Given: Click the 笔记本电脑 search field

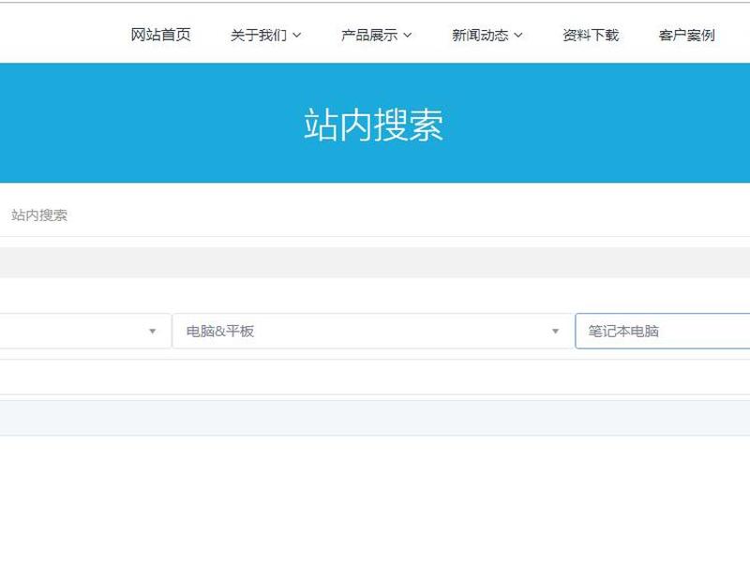Looking at the screenshot, I should [x=663, y=332].
